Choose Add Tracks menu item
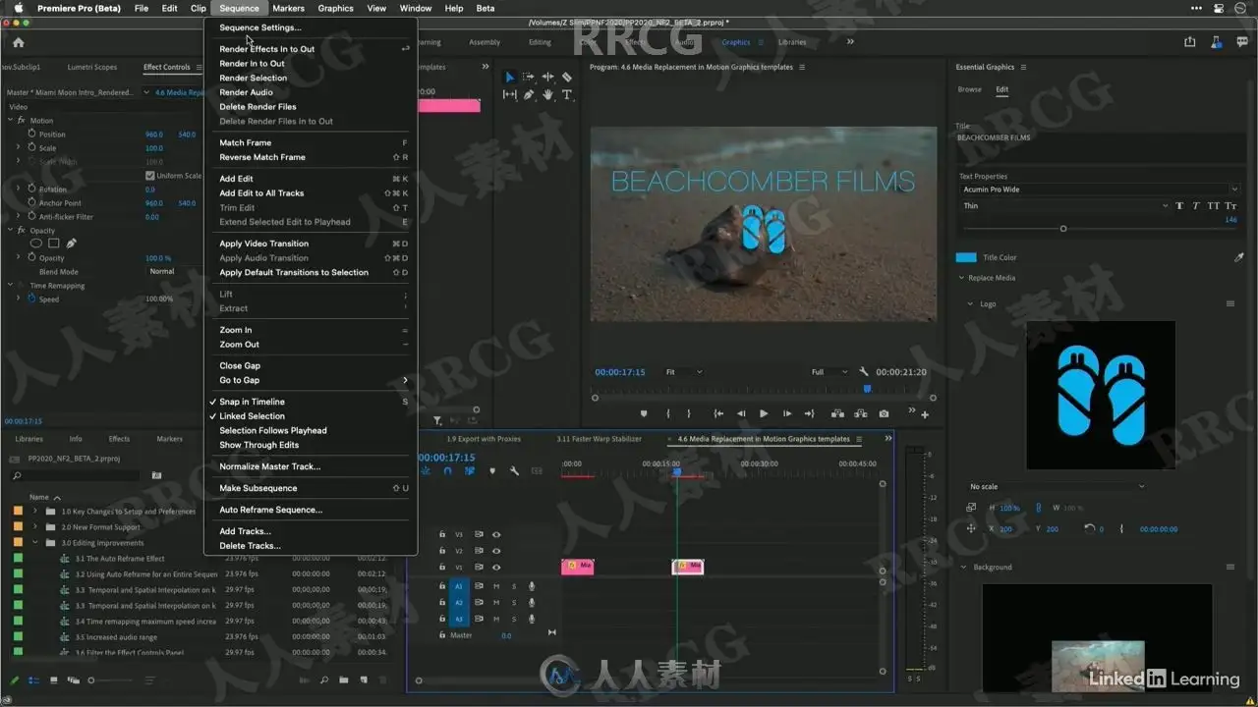Viewport: 1258px width, 707px height. pyautogui.click(x=245, y=531)
